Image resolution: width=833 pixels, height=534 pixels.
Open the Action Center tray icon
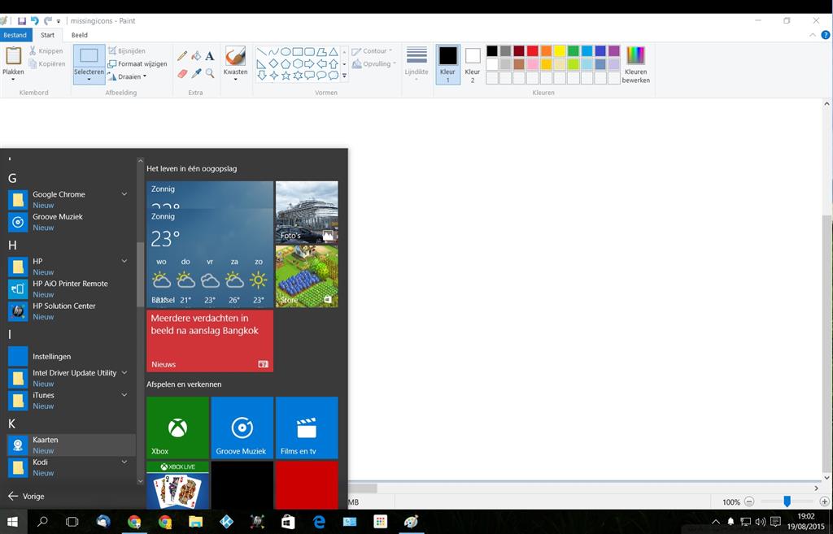tap(775, 522)
